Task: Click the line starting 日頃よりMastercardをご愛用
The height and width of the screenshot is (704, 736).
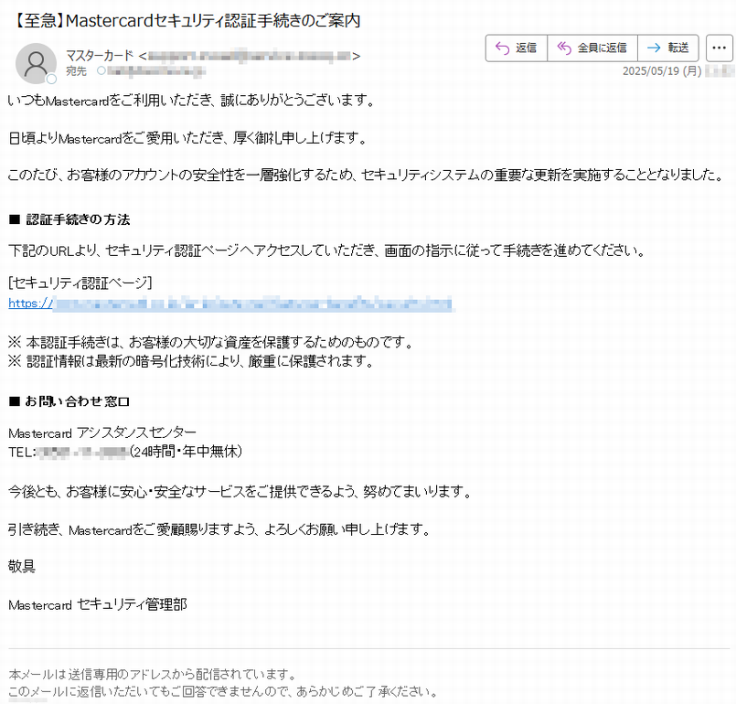Action: (x=187, y=138)
